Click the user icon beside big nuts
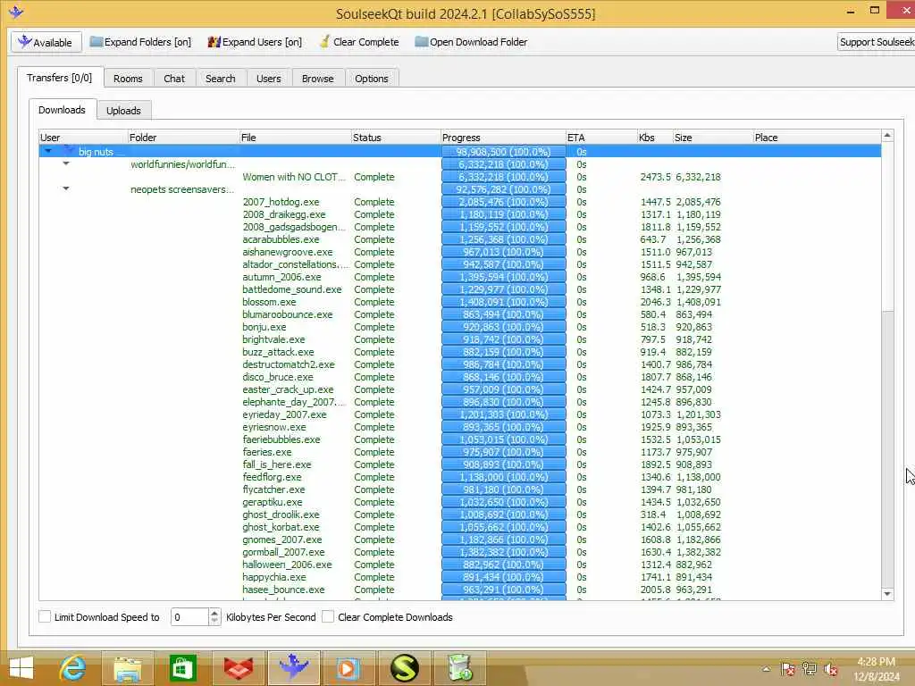915x686 pixels. pos(69,151)
